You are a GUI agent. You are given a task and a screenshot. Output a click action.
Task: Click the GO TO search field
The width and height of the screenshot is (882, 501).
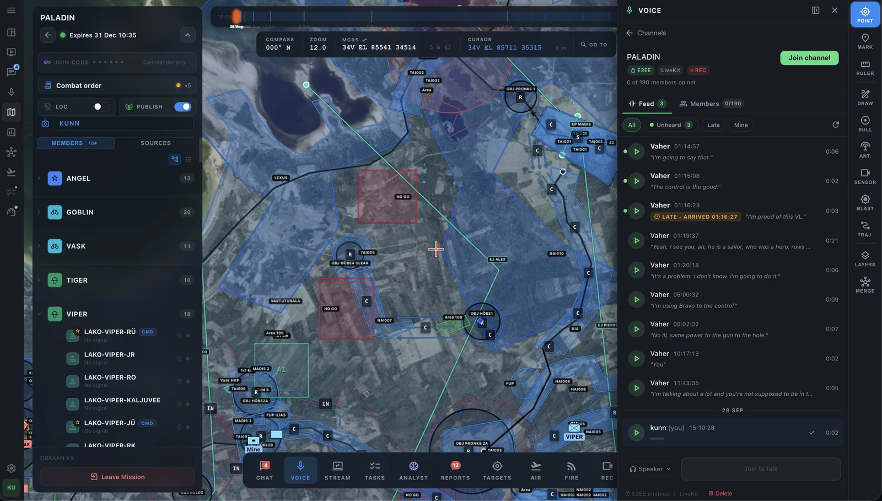(594, 44)
